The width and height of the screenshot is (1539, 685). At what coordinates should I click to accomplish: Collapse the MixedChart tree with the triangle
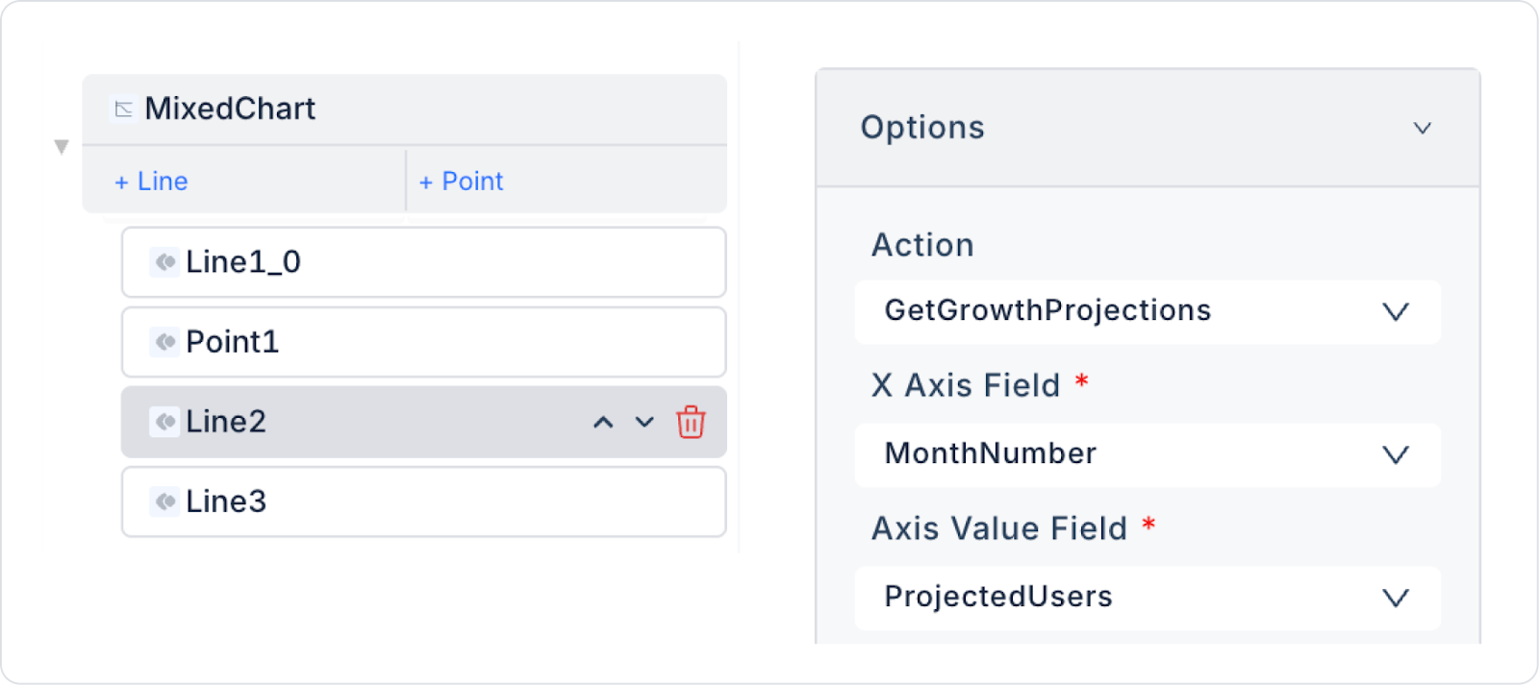pos(62,147)
